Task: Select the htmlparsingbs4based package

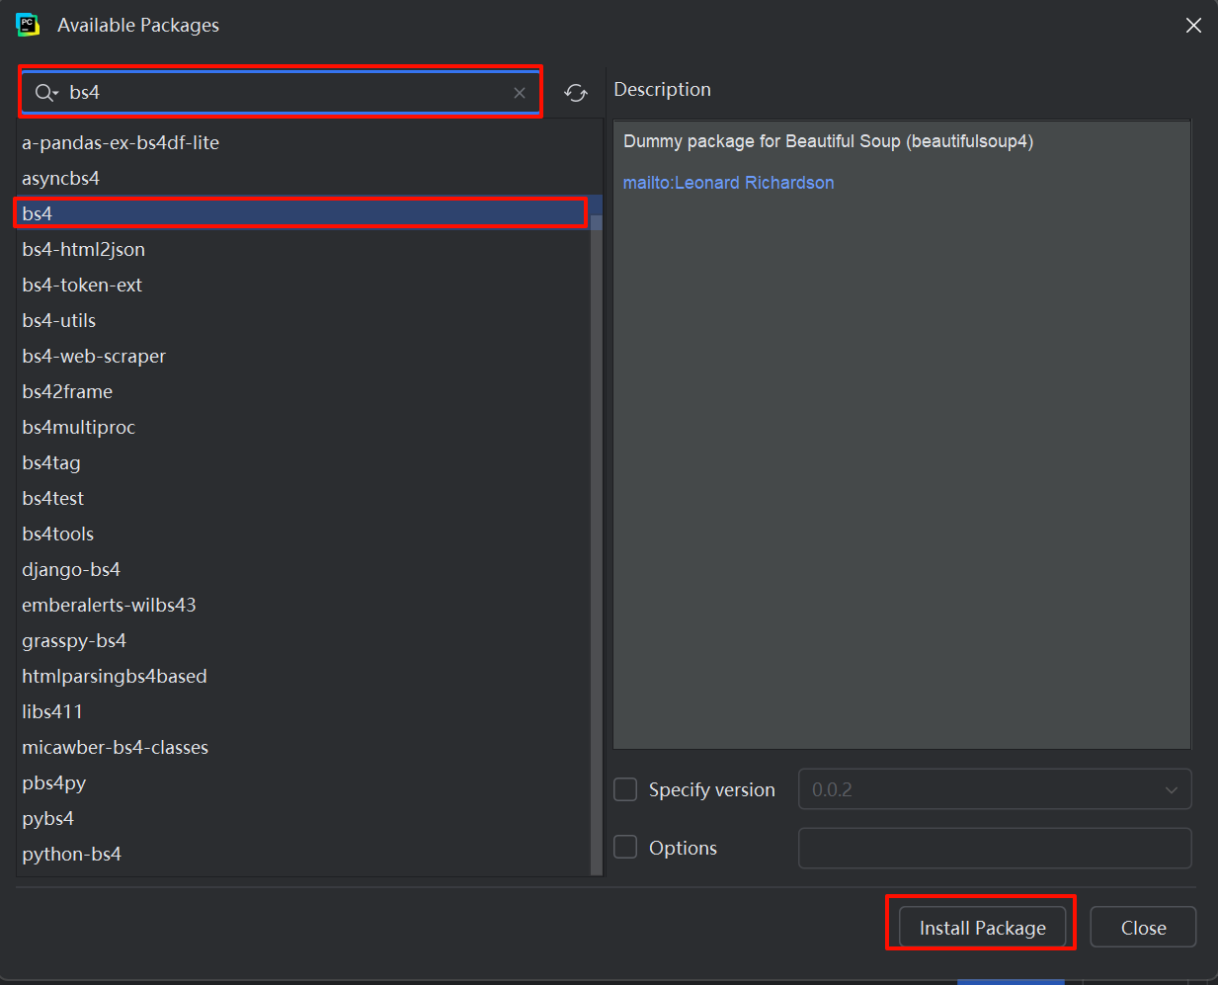Action: [x=303, y=676]
